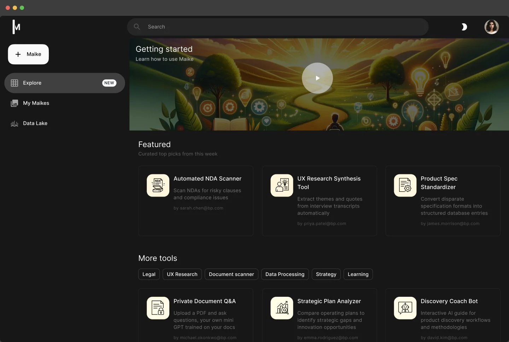Viewport: 509px width, 342px height.
Task: Open My Maikes via its sidebar icon
Action: coord(14,103)
